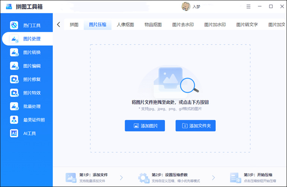Maximize the 拼图工具箱 window
The width and height of the screenshot is (287, 187).
[x=271, y=6]
